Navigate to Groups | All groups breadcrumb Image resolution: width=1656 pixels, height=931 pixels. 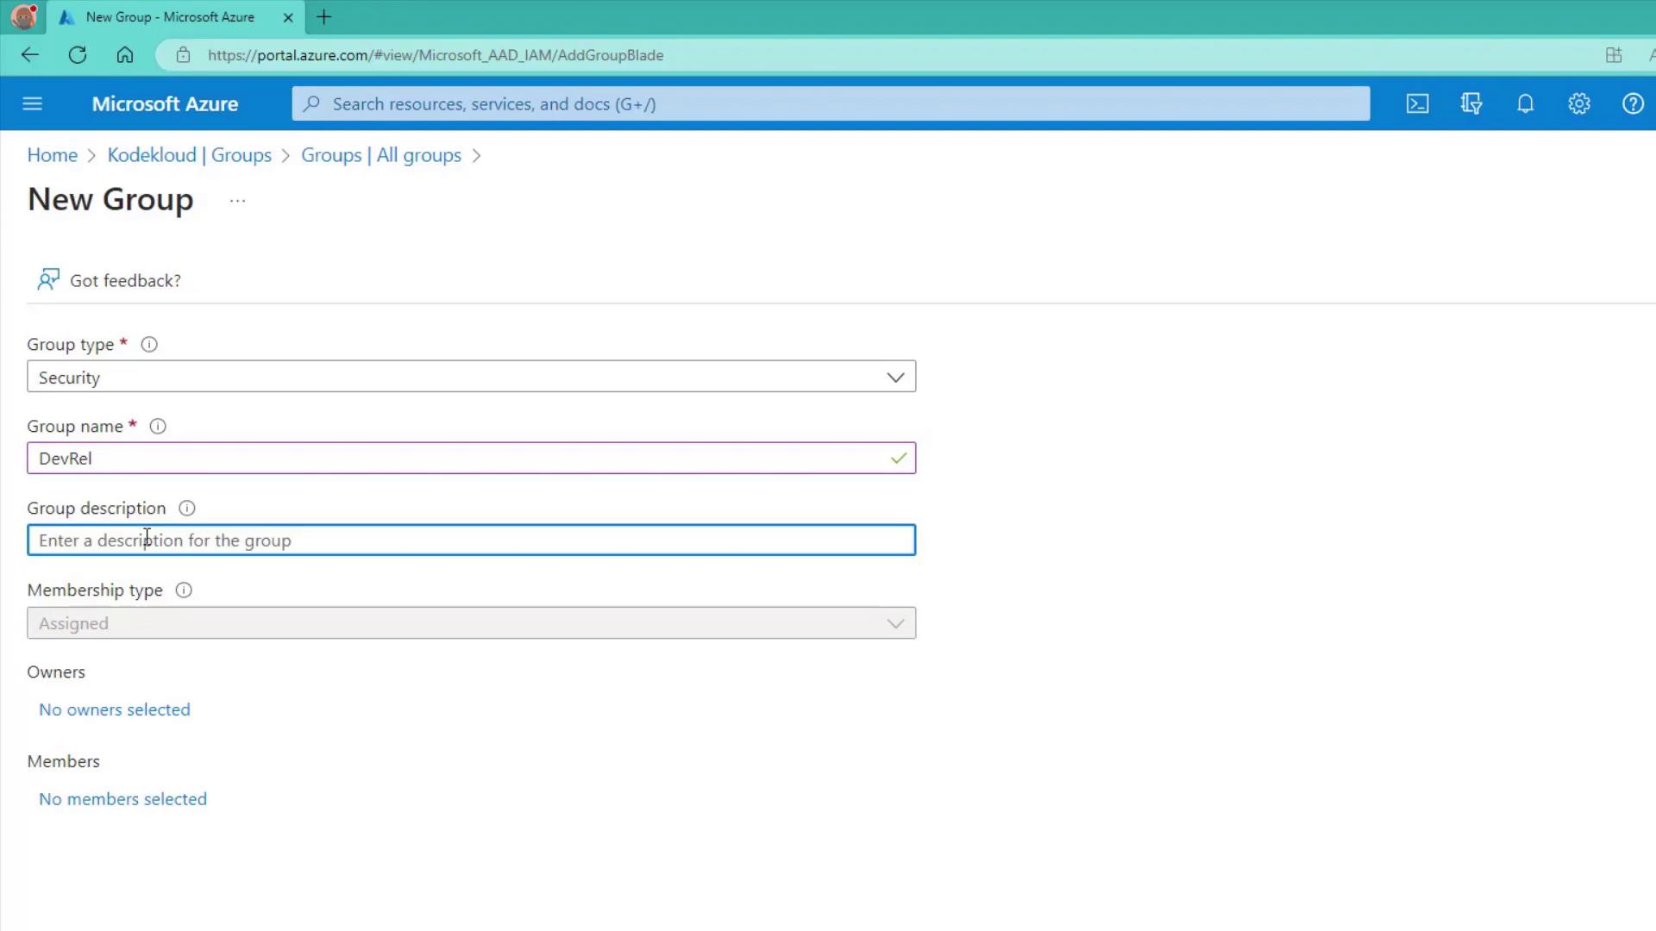coord(380,155)
